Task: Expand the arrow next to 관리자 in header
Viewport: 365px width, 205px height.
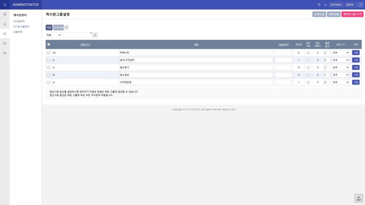Action: pos(361,5)
